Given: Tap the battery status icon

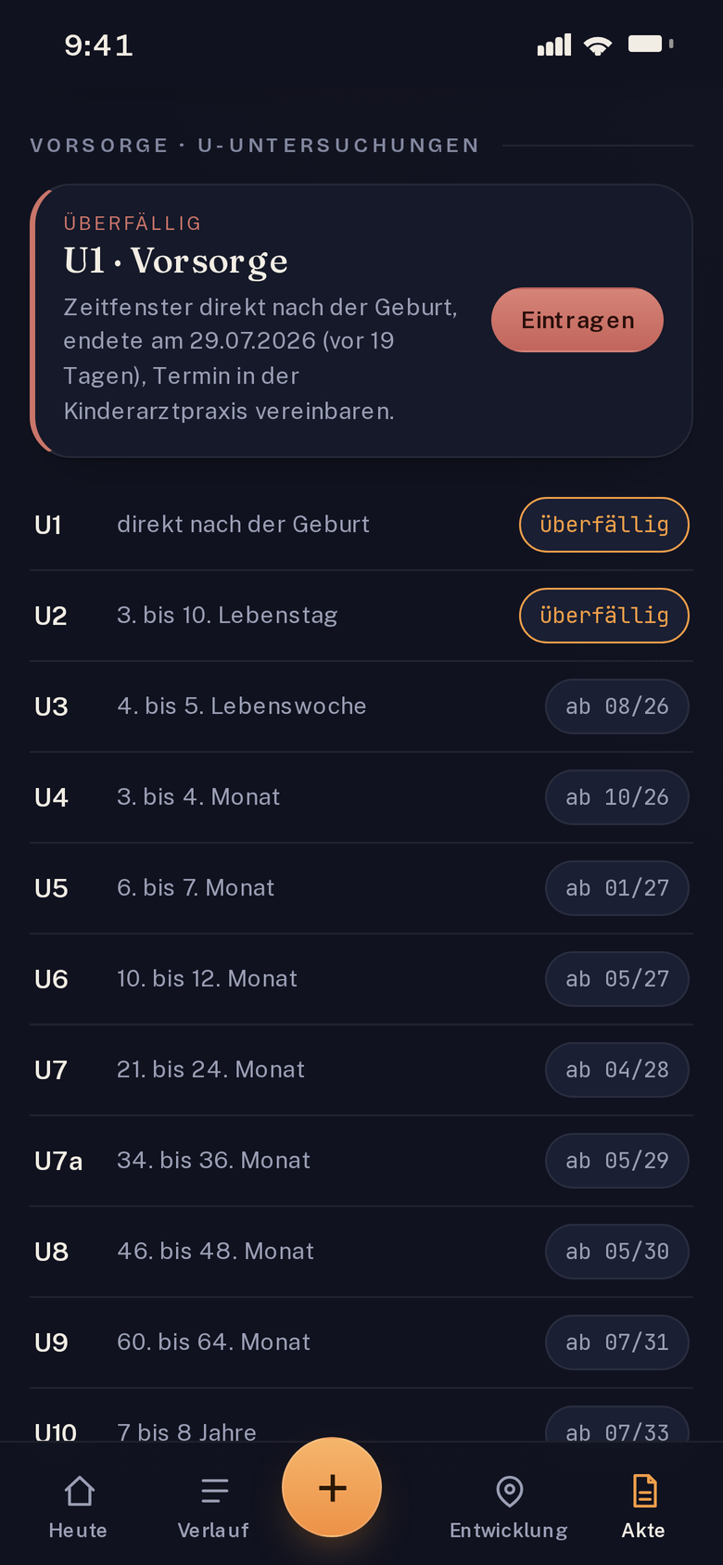Looking at the screenshot, I should pyautogui.click(x=651, y=44).
